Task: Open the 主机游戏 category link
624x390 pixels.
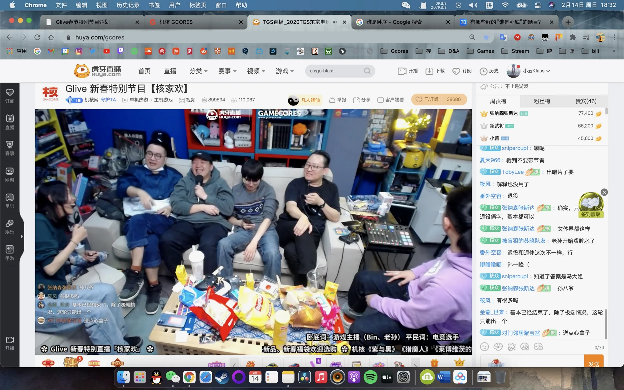Action: [x=163, y=100]
